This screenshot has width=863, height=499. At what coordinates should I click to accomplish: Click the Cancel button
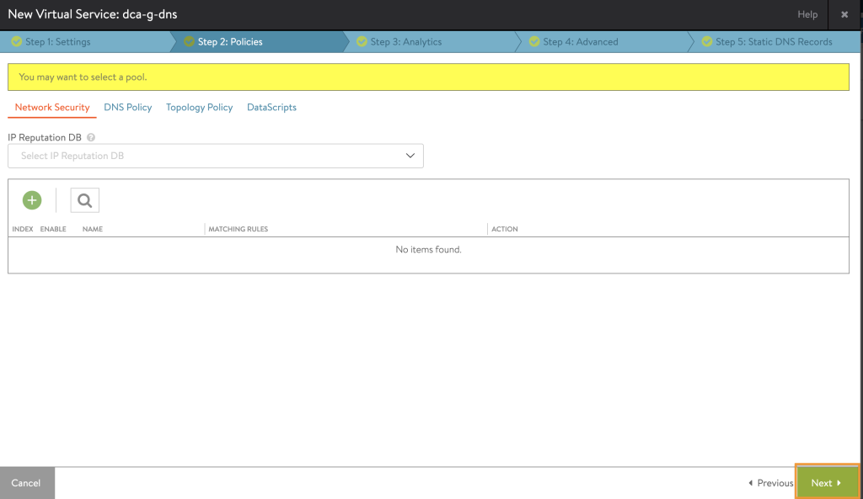(x=26, y=483)
